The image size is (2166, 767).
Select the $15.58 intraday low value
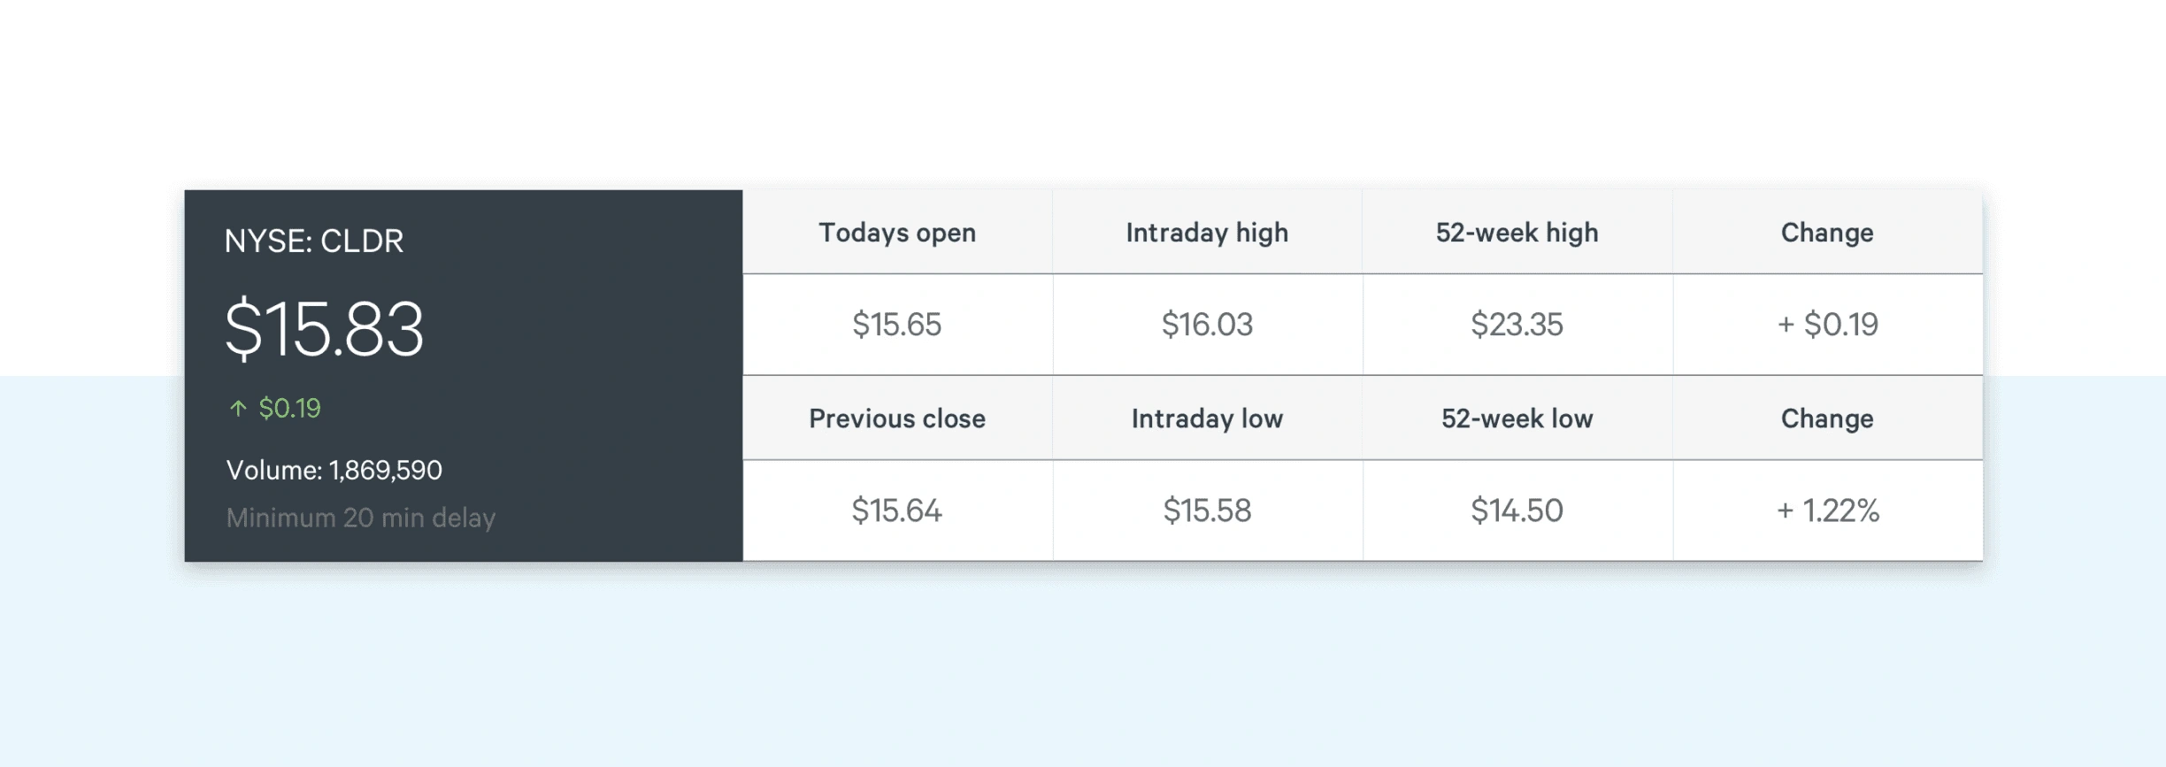coord(1207,510)
